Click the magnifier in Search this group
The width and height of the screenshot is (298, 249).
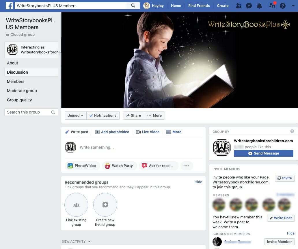tap(53, 112)
